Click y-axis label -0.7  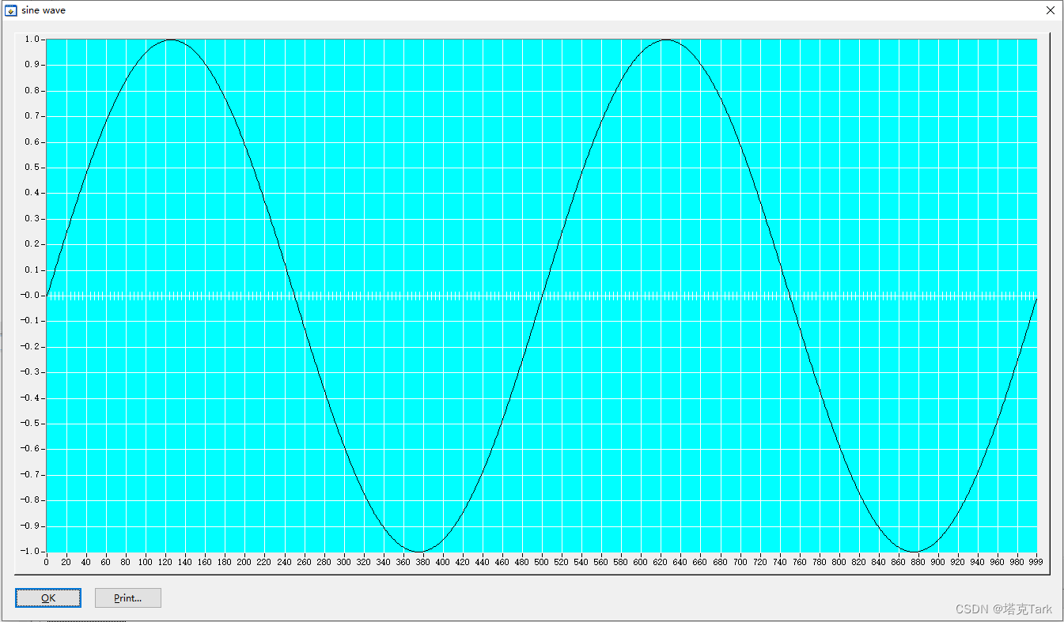pyautogui.click(x=29, y=474)
